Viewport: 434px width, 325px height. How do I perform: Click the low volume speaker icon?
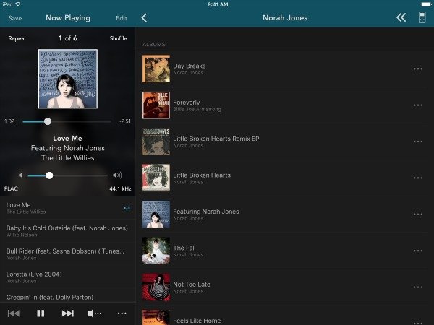point(21,175)
